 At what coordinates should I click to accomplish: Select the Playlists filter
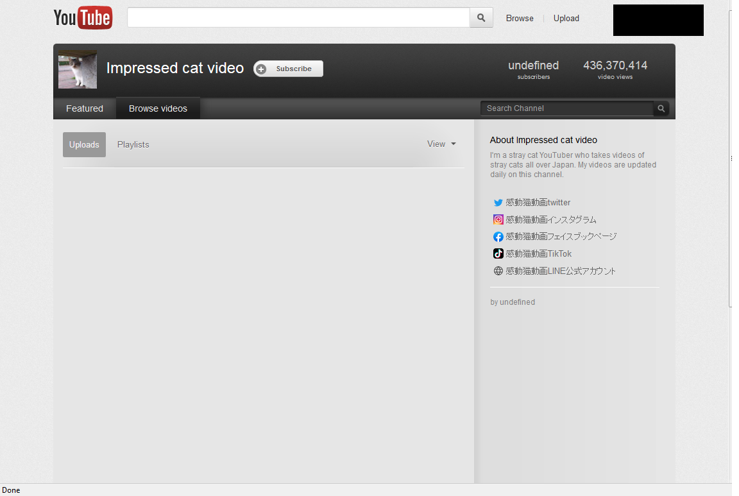click(x=133, y=145)
